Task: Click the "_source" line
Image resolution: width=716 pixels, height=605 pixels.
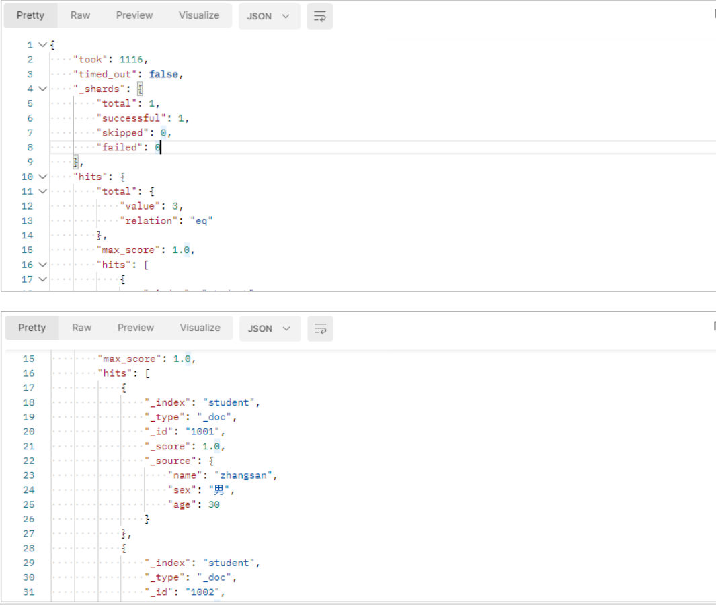Action: [180, 461]
